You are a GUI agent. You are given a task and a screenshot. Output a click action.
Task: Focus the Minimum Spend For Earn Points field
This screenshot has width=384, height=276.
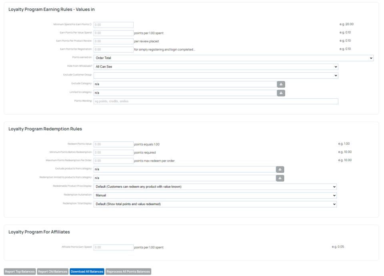113,25
